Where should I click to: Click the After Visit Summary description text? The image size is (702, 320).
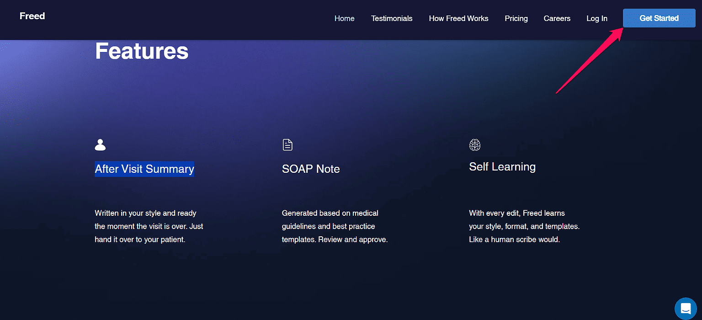149,226
